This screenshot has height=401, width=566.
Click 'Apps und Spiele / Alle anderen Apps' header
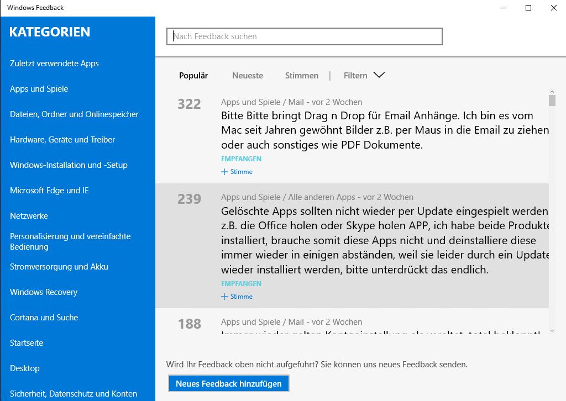288,197
